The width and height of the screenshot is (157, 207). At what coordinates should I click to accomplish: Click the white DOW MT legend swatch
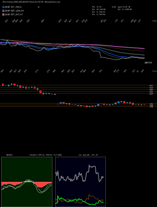[x=3, y=11]
